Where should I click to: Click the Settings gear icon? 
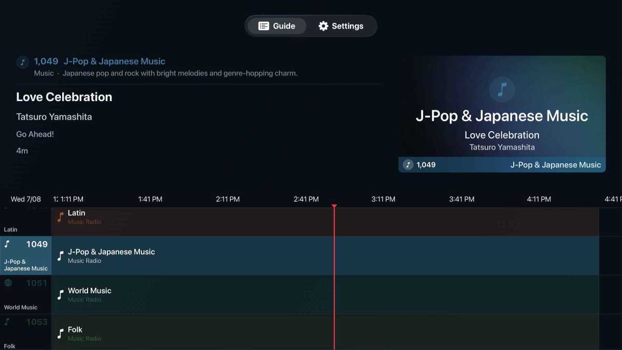click(x=323, y=26)
